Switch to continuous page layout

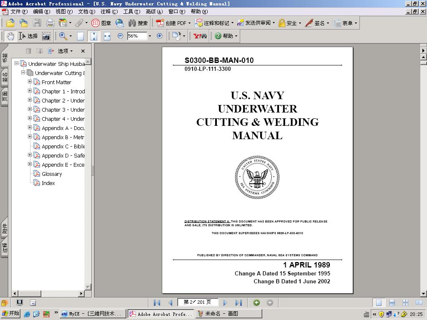pos(392,302)
